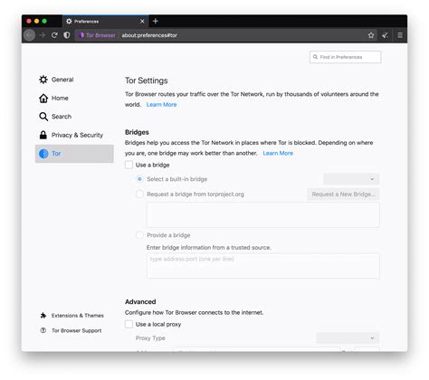
Task: Click the Tor globe icon in sidebar
Action: click(x=43, y=154)
